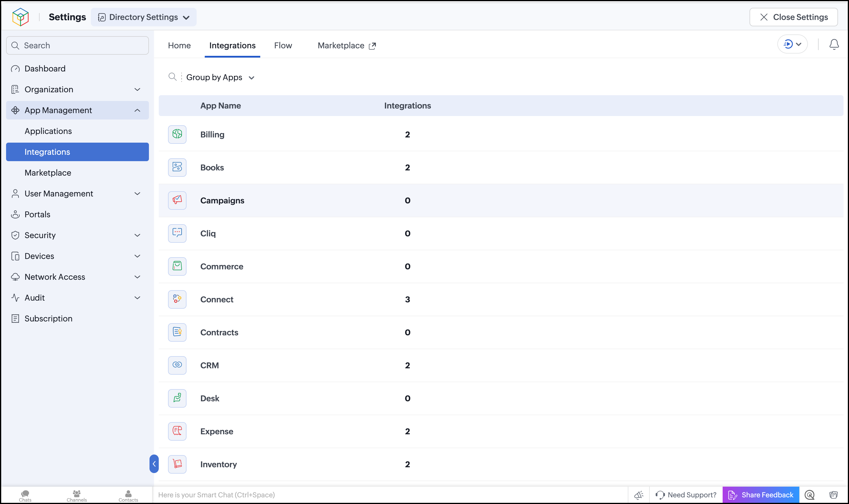
Task: Open the CRM app row name
Action: [209, 365]
